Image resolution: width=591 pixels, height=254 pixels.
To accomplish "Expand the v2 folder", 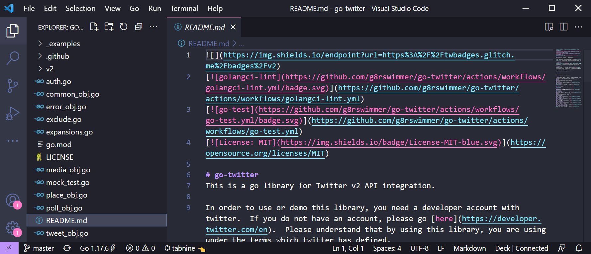I will (49, 69).
